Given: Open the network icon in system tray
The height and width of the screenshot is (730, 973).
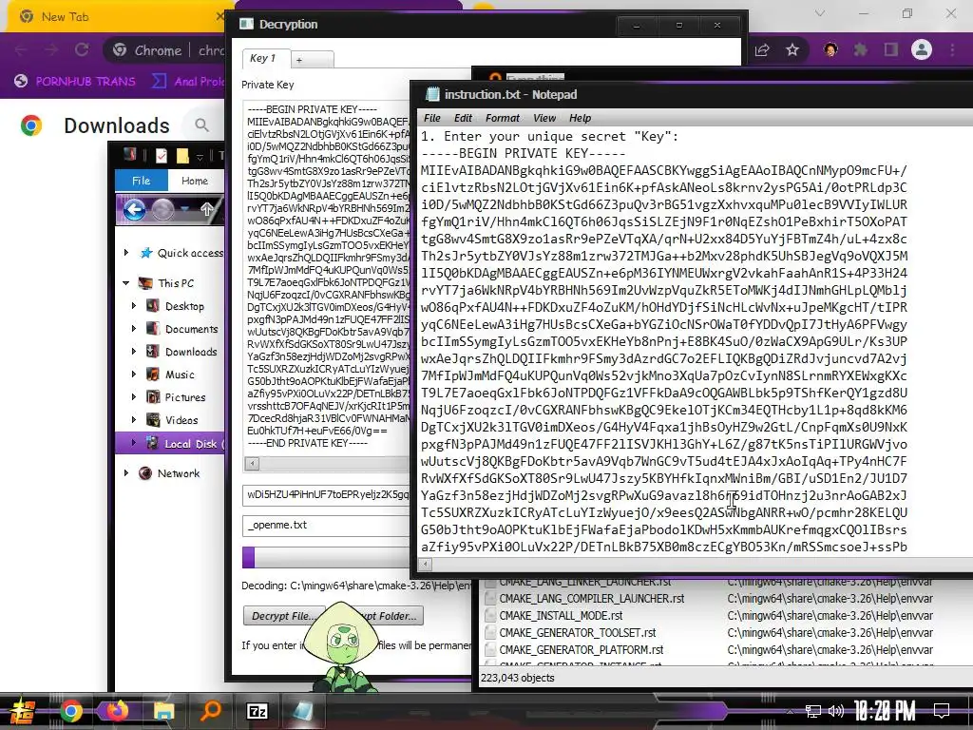Looking at the screenshot, I should (812, 711).
